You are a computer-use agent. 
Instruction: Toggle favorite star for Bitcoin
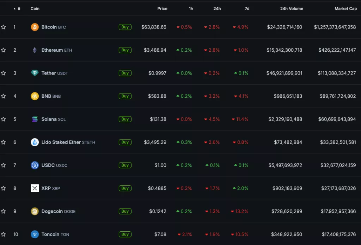(3, 27)
